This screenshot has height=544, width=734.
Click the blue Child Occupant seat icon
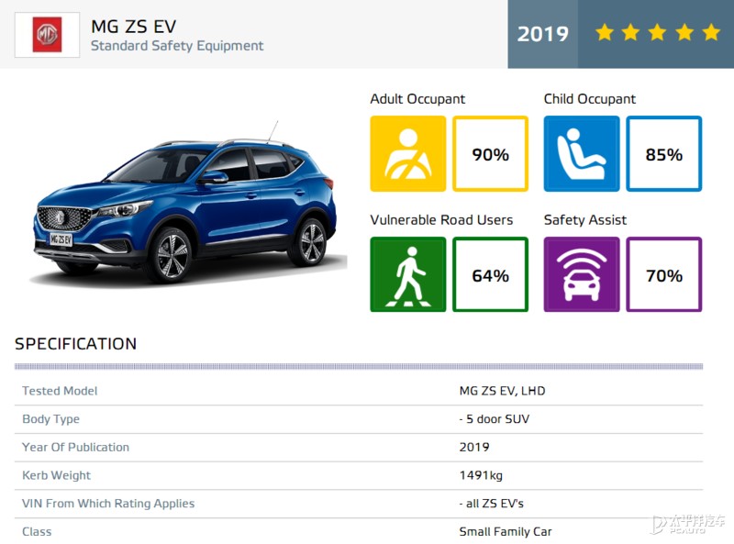[581, 153]
